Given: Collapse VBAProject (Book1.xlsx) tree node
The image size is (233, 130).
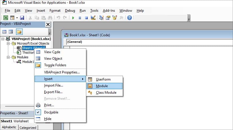Looking at the screenshot, I should click(x=3, y=39).
